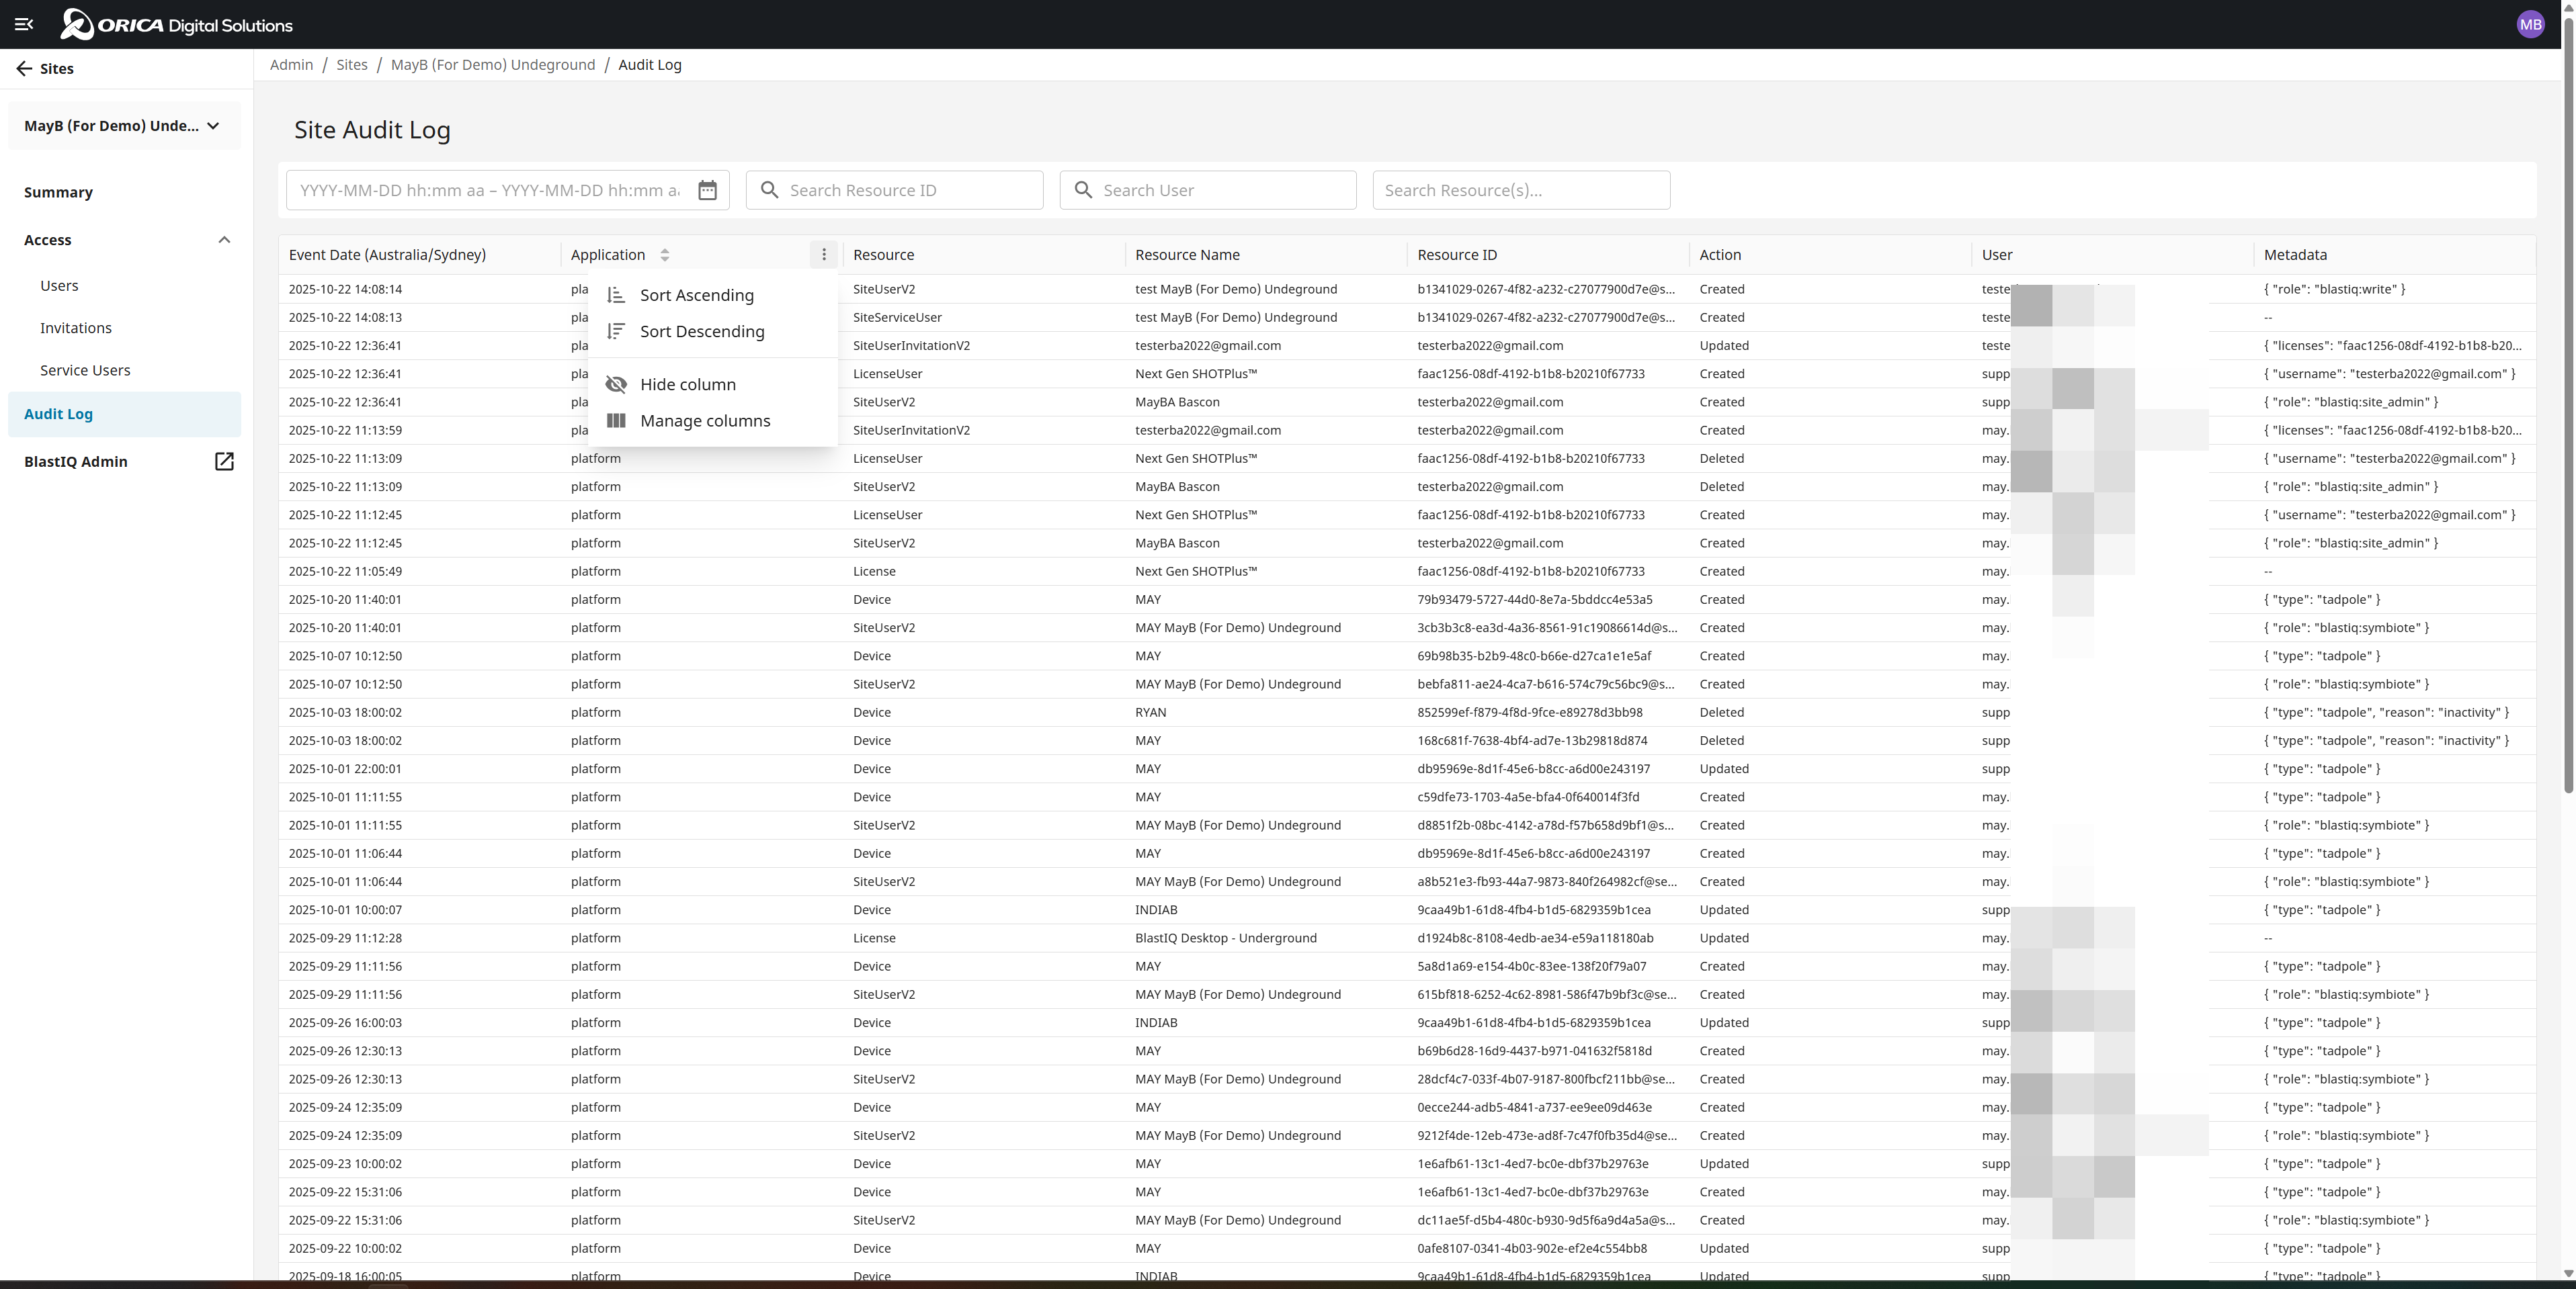Open Users under Access
The width and height of the screenshot is (2576, 1289).
coord(59,285)
